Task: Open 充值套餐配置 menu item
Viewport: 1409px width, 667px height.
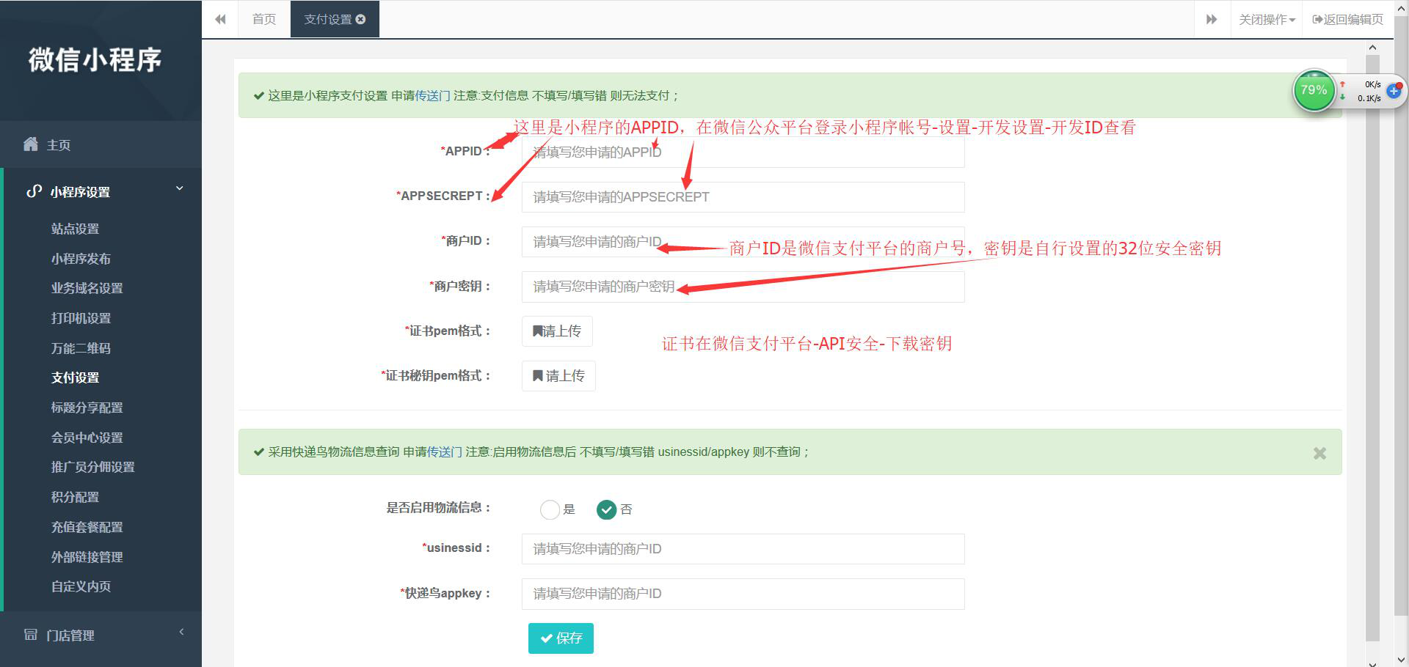Action: click(87, 527)
